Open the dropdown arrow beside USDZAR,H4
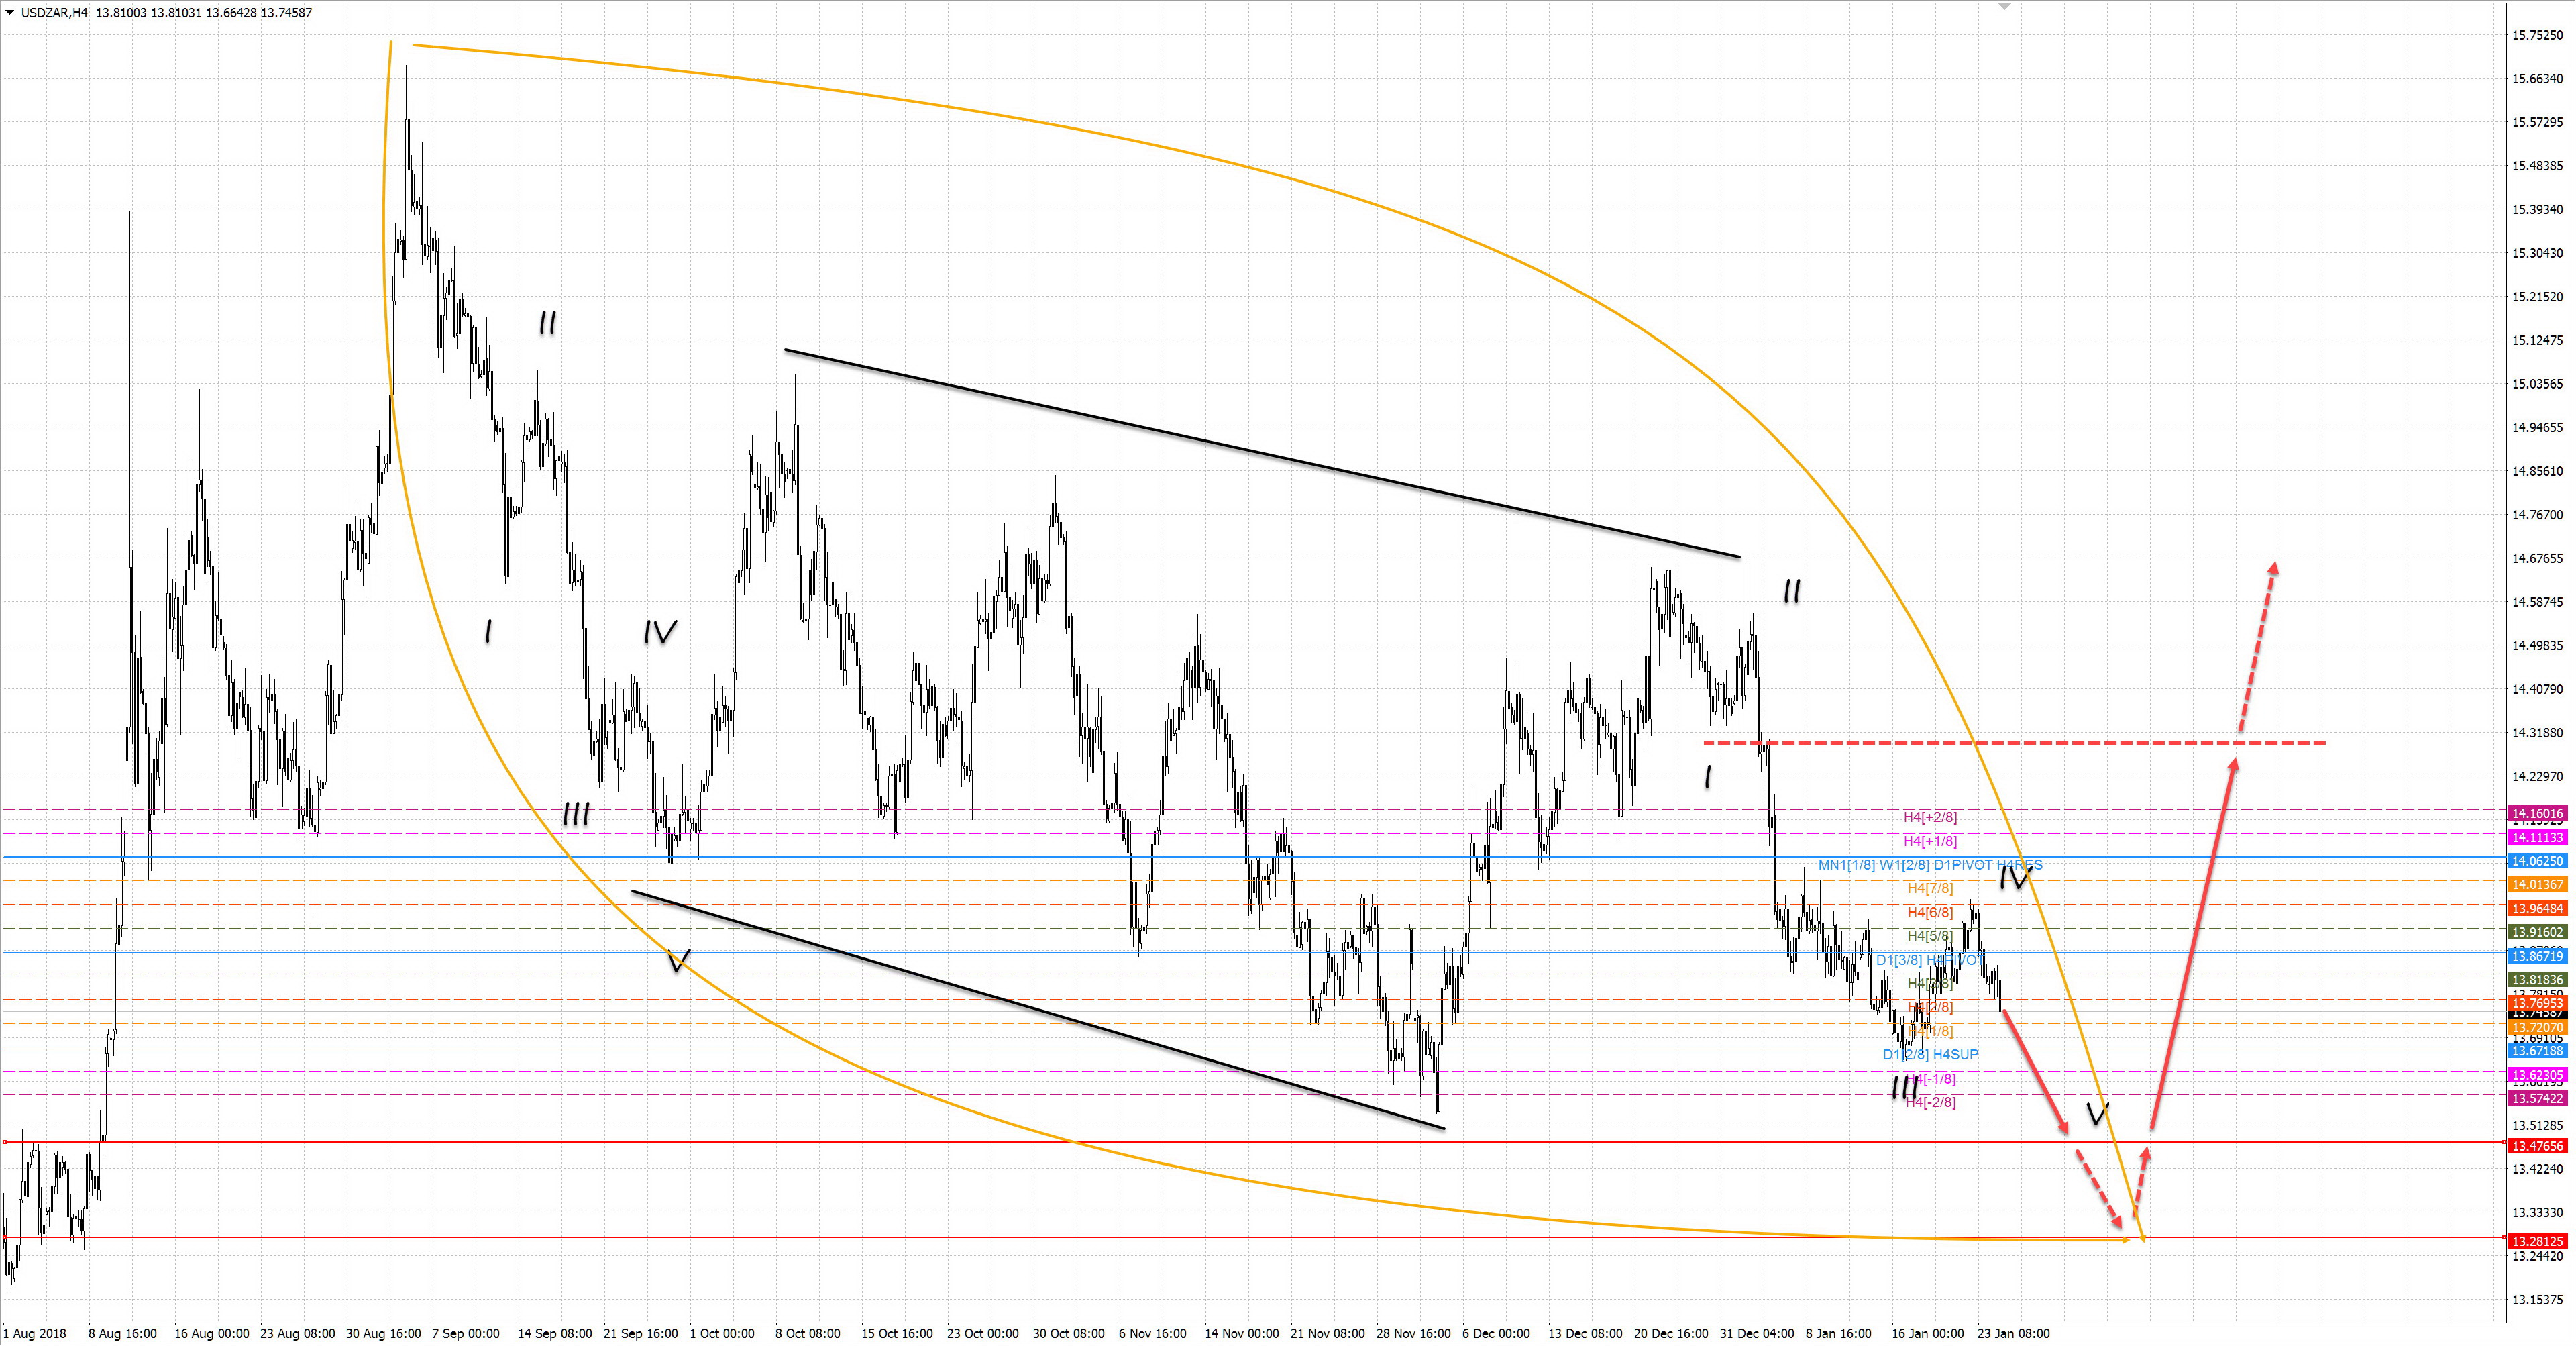 pyautogui.click(x=10, y=13)
